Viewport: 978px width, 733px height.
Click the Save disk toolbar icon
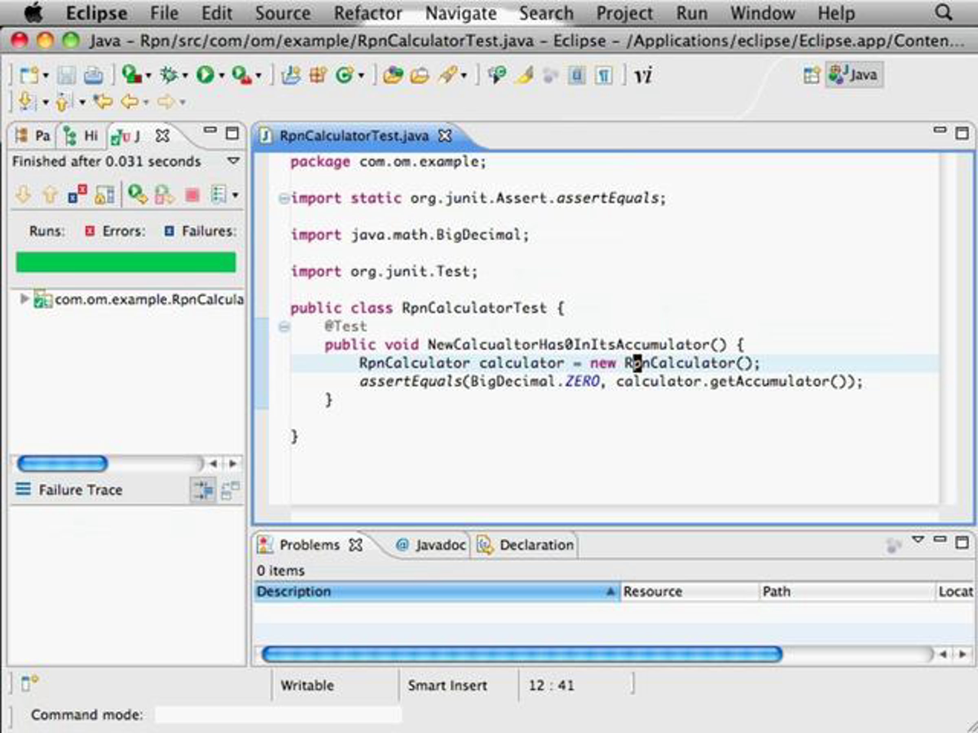click(x=66, y=75)
